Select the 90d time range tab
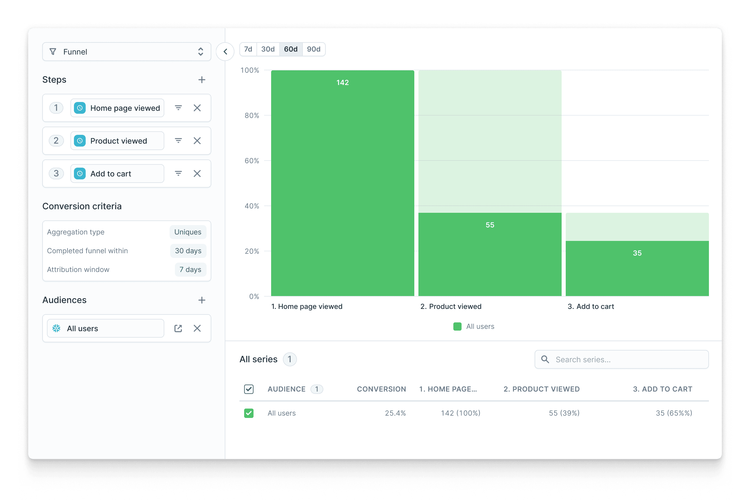This screenshot has width=750, height=500. [x=314, y=49]
